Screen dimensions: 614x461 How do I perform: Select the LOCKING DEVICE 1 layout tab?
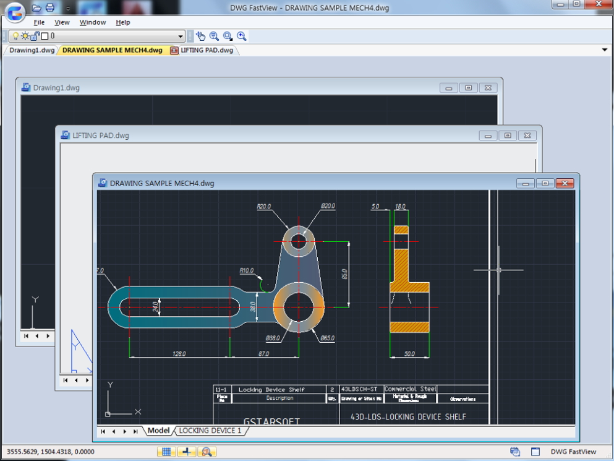210,431
